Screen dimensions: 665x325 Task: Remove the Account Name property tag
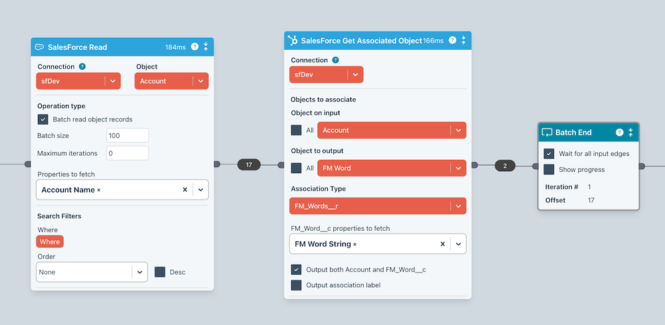coord(99,190)
